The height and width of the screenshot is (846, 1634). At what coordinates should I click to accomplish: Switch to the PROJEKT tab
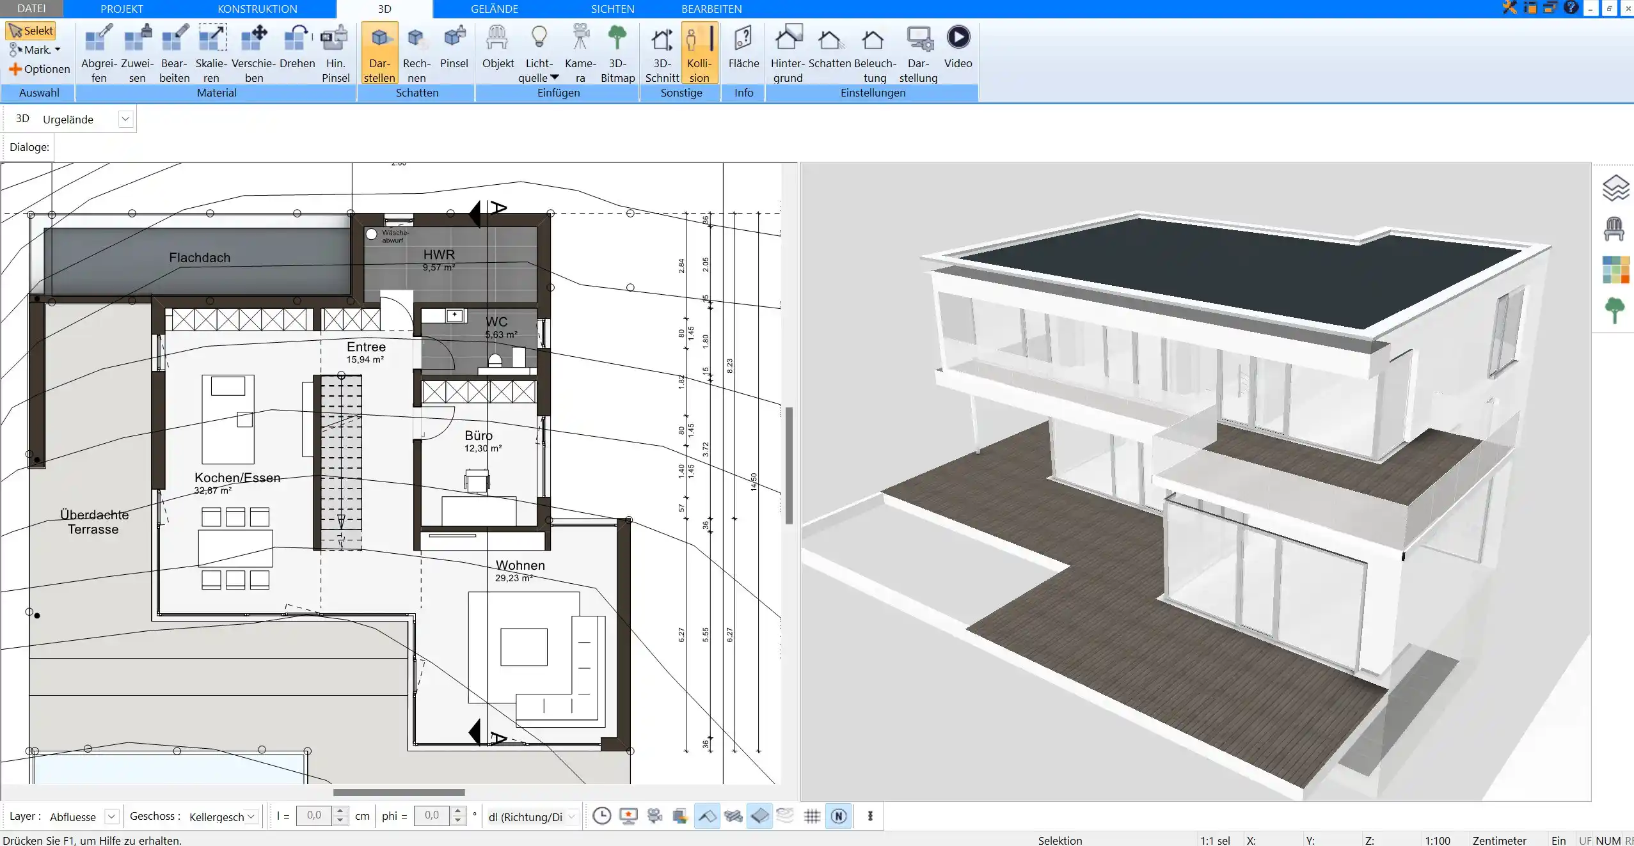coord(122,8)
